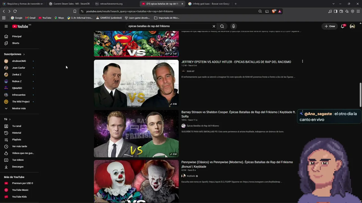Open the Gmail bookmark
Viewport: 362px width, 203px height.
pos(30,18)
